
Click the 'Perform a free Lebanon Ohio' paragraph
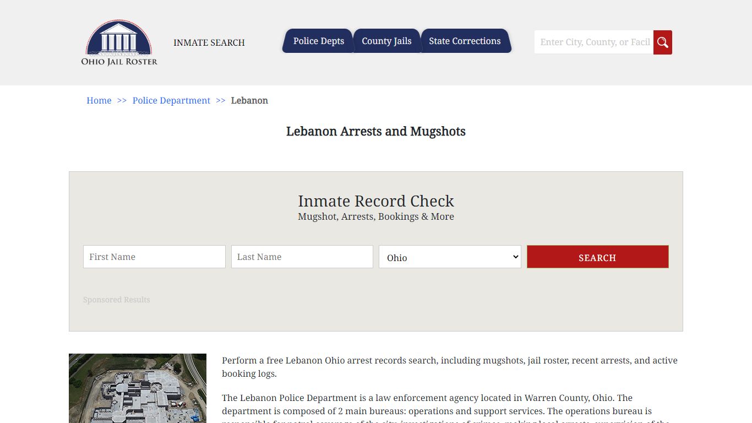point(450,367)
